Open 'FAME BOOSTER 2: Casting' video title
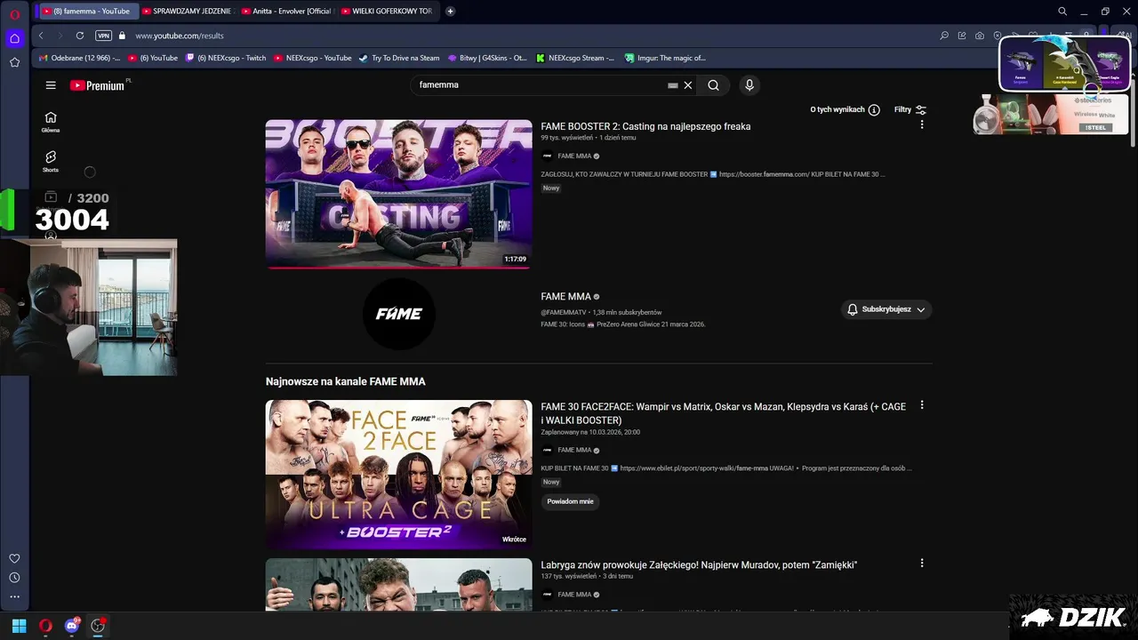This screenshot has width=1138, height=640. (x=645, y=126)
